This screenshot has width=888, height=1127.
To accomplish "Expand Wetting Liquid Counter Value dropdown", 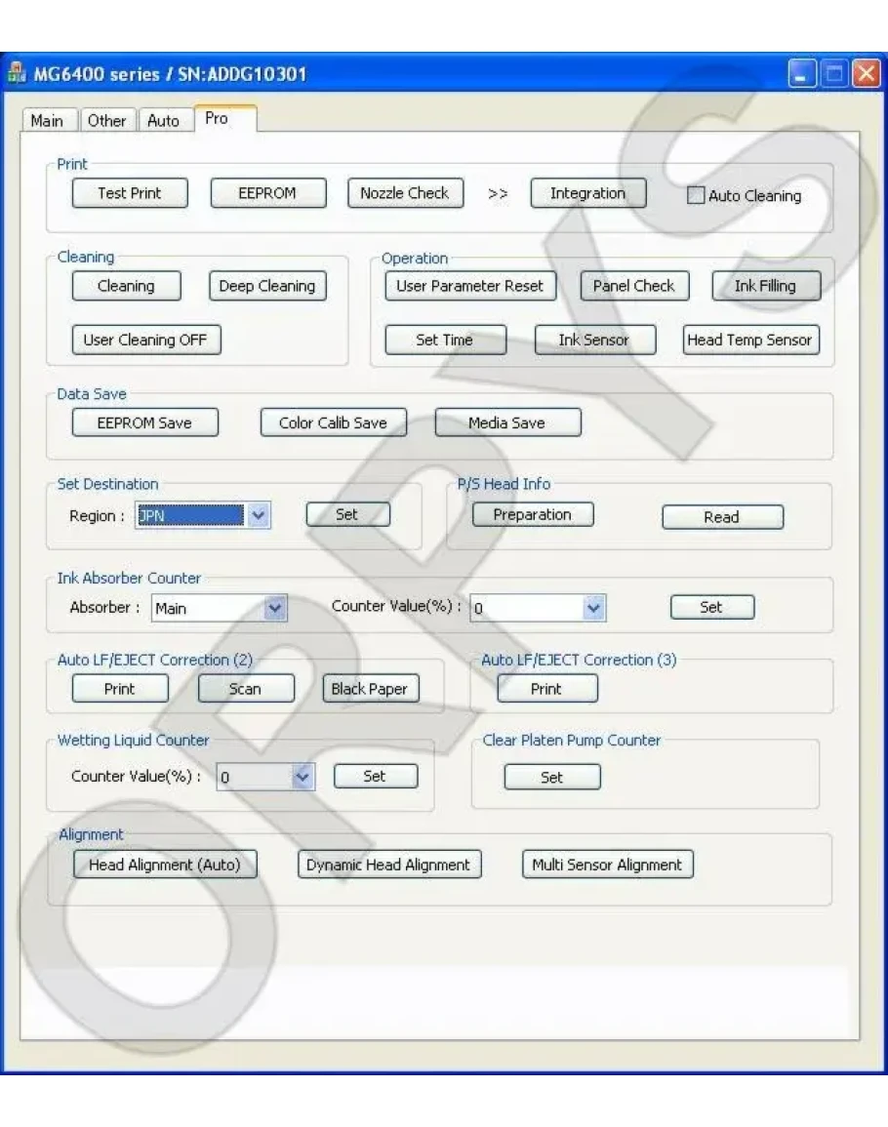I will point(303,778).
